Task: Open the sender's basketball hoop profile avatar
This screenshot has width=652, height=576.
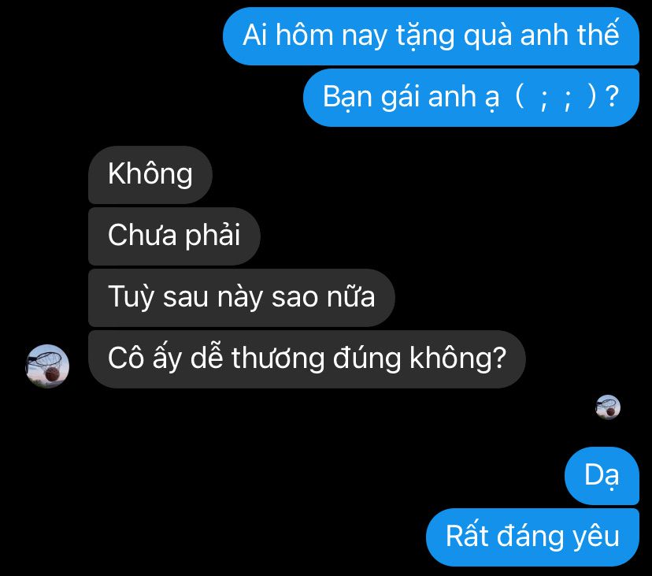Action: [x=47, y=366]
